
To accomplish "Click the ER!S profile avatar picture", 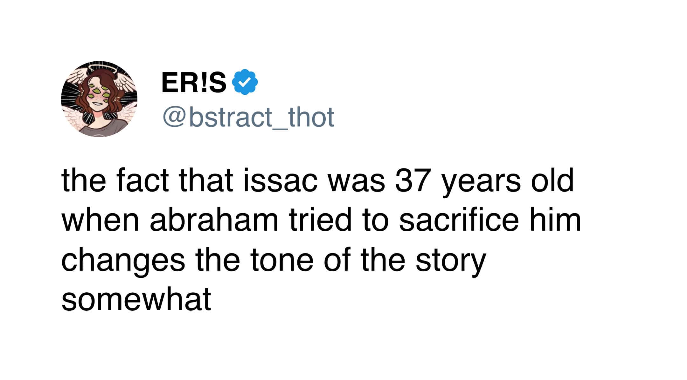I will coord(99,99).
